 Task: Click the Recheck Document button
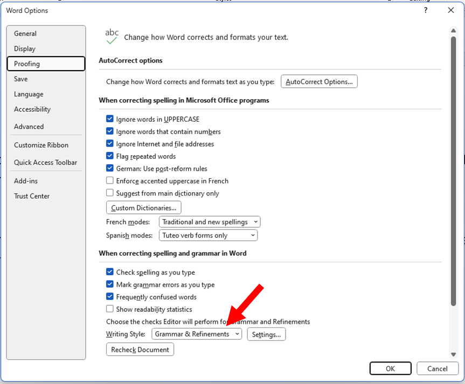pyautogui.click(x=140, y=350)
